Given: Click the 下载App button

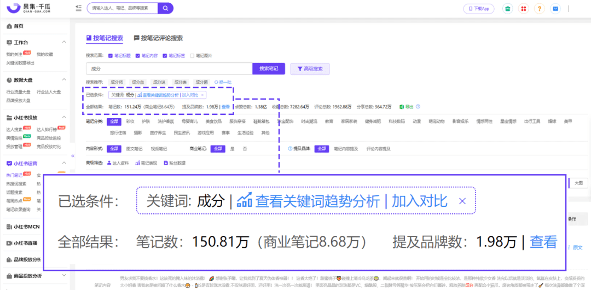Looking at the screenshot, I should (x=478, y=9).
